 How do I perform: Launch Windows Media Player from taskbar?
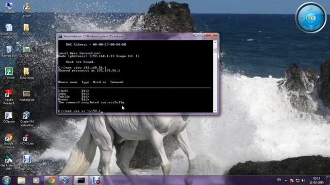coord(36,180)
